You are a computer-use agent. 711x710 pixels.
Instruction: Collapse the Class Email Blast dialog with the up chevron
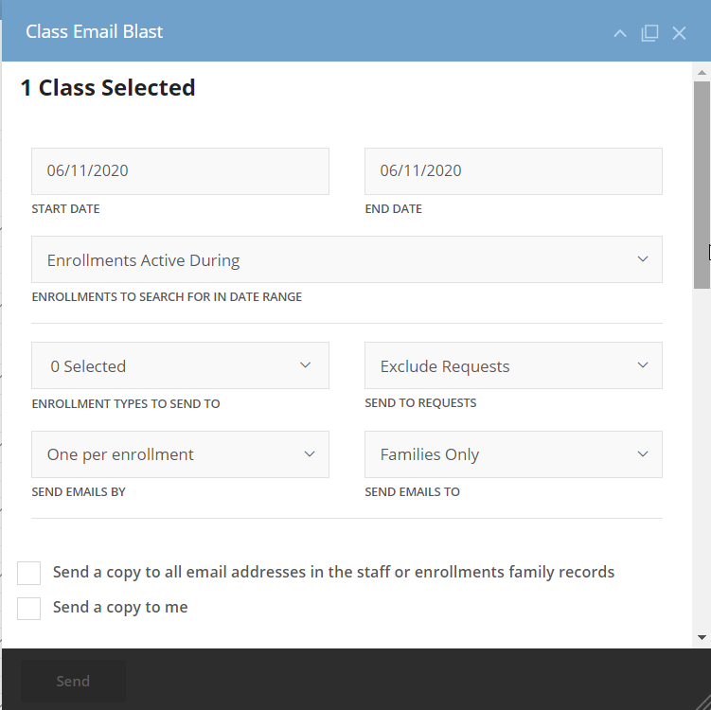coord(620,33)
